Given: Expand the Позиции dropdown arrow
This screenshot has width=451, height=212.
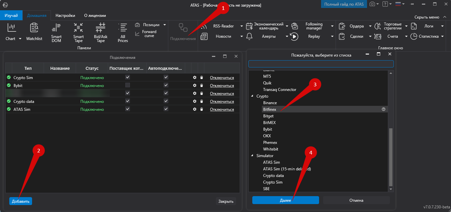Looking at the screenshot, I should [x=164, y=25].
